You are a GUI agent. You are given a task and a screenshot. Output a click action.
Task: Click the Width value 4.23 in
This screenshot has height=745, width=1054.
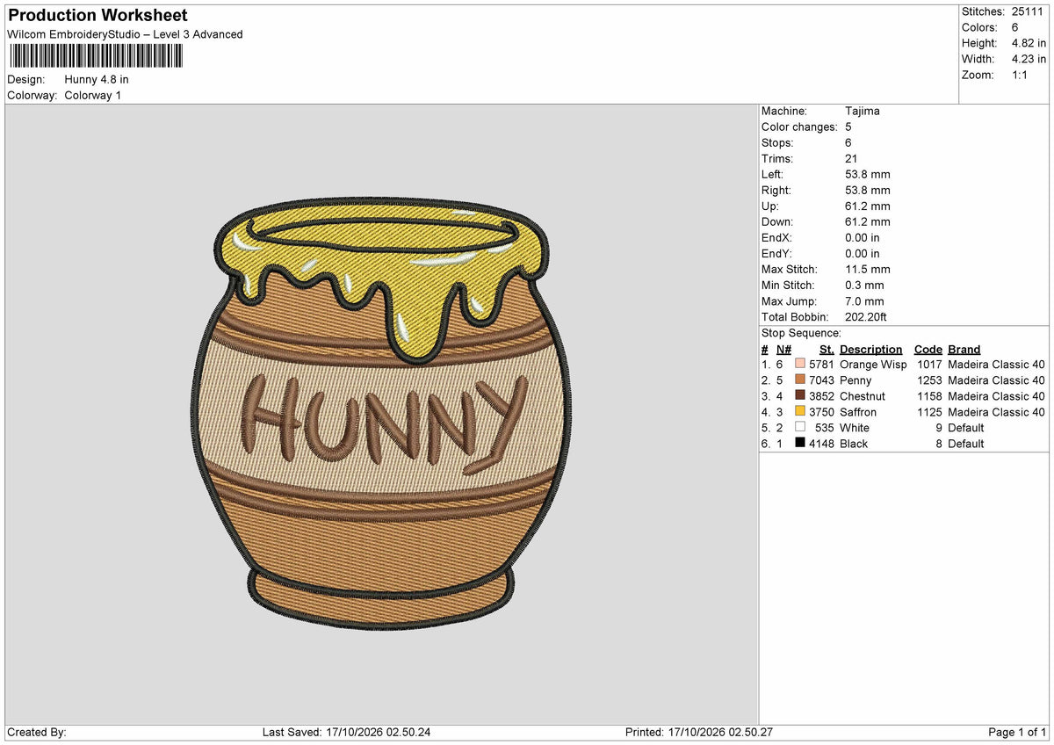(x=1029, y=59)
